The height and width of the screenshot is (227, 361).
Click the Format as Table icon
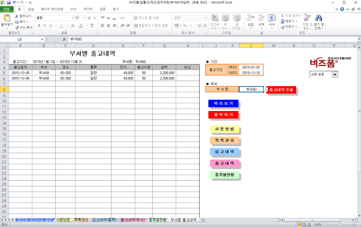tap(225, 17)
